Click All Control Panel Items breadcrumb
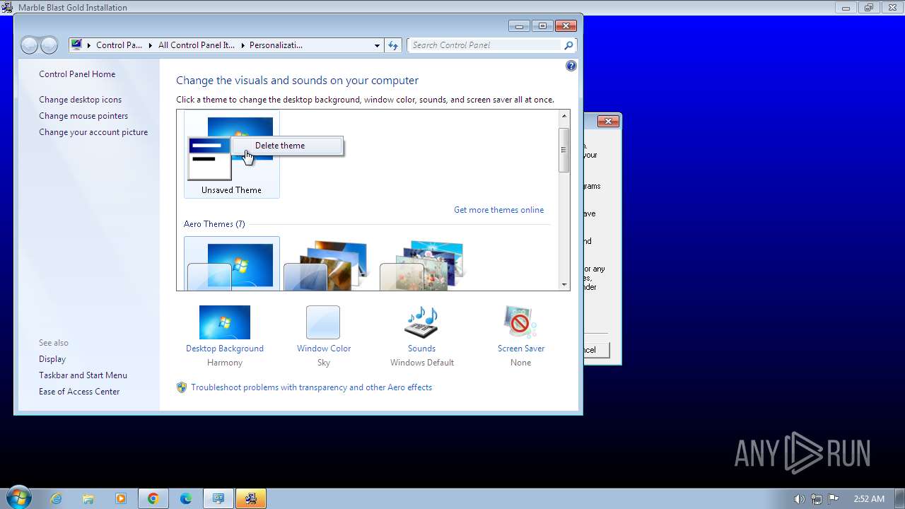Image resolution: width=905 pixels, height=509 pixels. tap(197, 45)
